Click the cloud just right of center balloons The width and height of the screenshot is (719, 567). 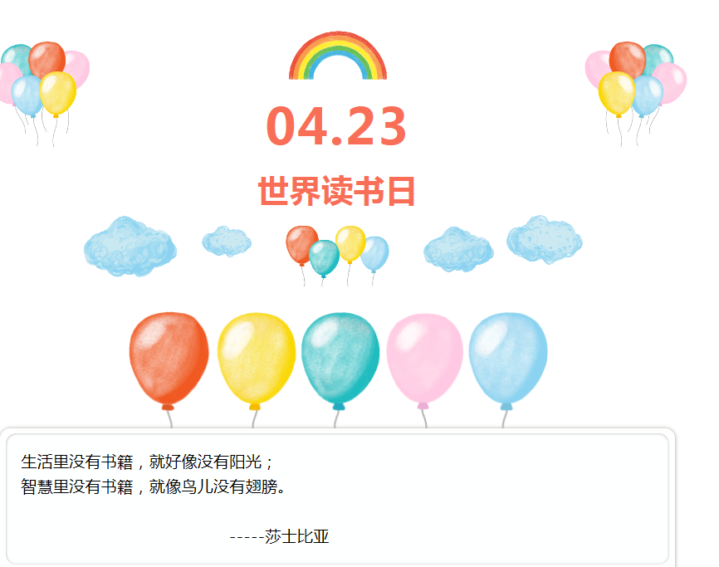pyautogui.click(x=458, y=249)
